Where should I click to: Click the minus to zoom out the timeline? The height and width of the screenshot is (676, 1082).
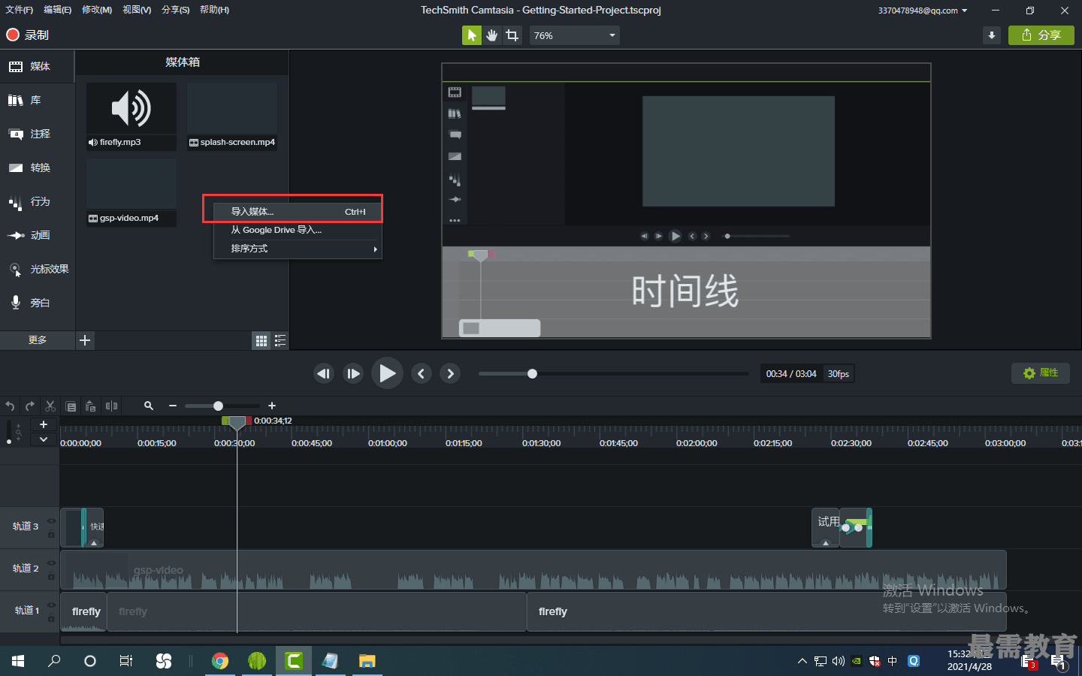[x=173, y=406]
